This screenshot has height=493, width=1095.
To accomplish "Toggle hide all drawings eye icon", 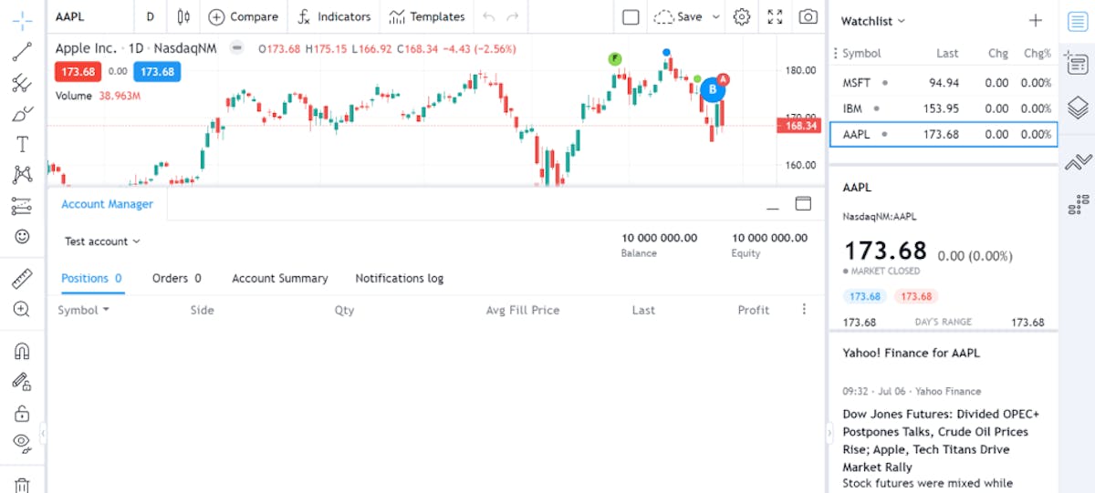I will click(x=22, y=443).
